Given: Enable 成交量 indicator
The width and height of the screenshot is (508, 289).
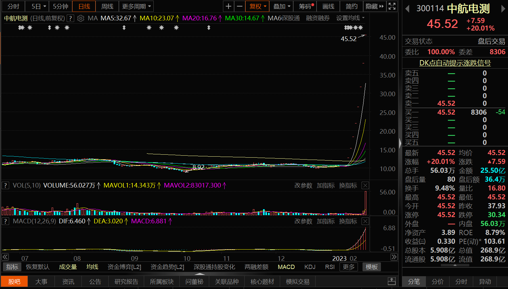Looking at the screenshot, I should [68, 267].
